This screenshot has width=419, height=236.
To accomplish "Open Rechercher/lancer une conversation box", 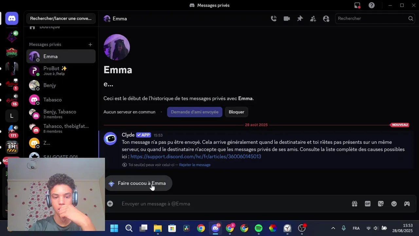I will click(x=61, y=18).
